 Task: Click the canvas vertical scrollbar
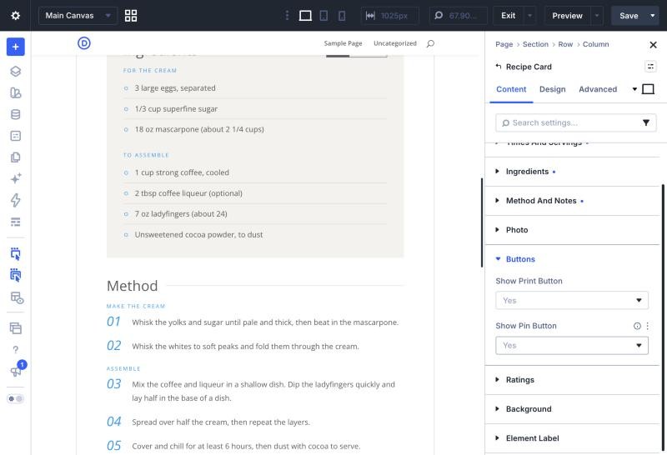tap(482, 222)
